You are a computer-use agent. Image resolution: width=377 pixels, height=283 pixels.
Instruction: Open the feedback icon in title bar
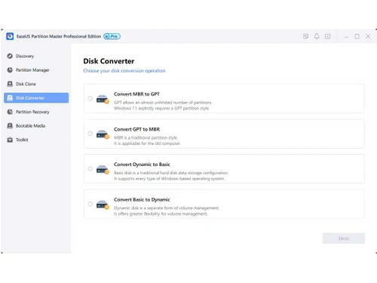305,36
